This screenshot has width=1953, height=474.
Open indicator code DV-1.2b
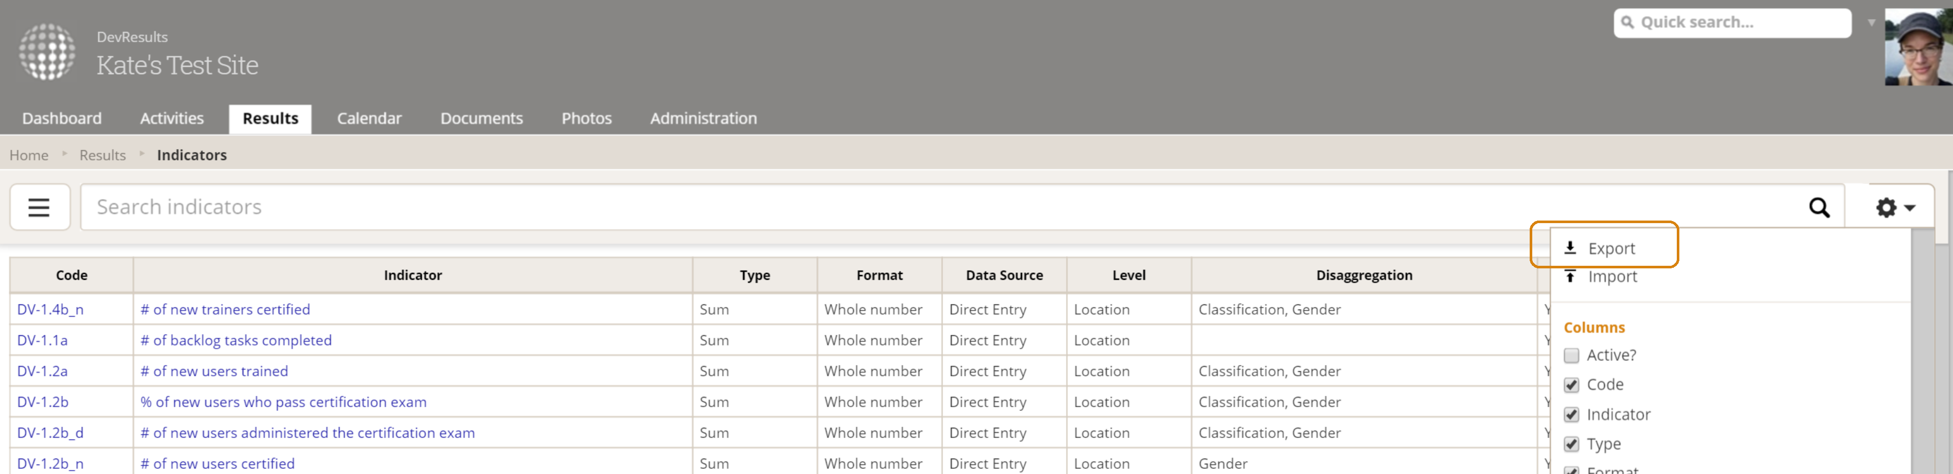(x=43, y=402)
